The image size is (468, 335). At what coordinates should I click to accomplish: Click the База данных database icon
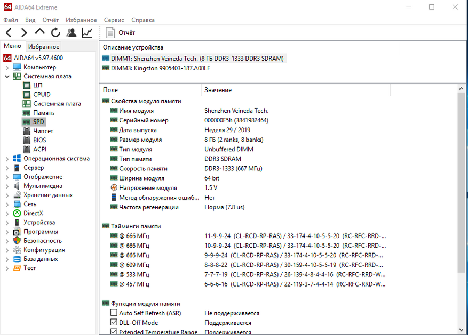click(x=17, y=259)
